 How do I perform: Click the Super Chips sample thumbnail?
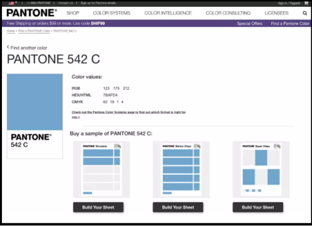tap(261, 169)
